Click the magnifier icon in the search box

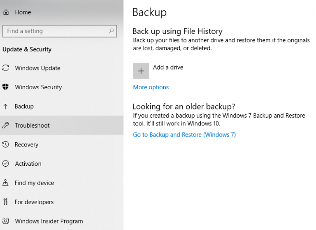[111, 31]
